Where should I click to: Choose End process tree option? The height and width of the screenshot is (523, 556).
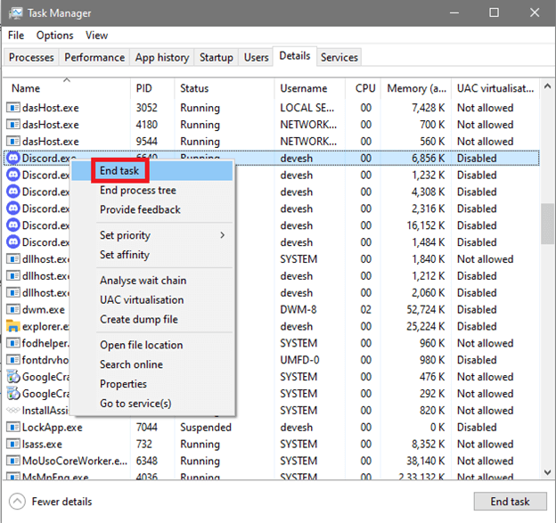tap(137, 190)
